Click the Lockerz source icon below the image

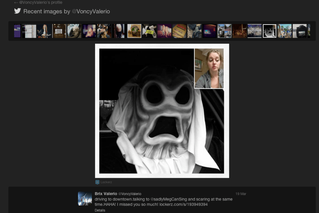click(97, 182)
